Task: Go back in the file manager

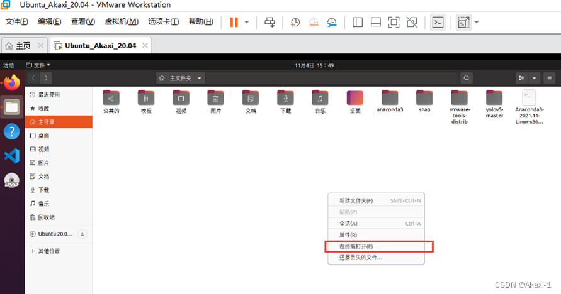Action: [33, 78]
